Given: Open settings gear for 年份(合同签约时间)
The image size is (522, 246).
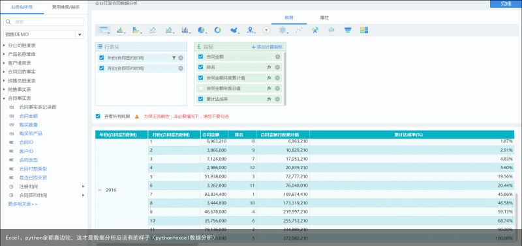Looking at the screenshot, I should click(181, 58).
